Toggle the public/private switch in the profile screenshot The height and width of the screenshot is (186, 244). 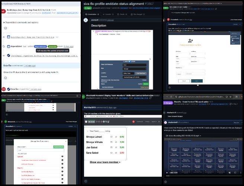tap(129, 61)
